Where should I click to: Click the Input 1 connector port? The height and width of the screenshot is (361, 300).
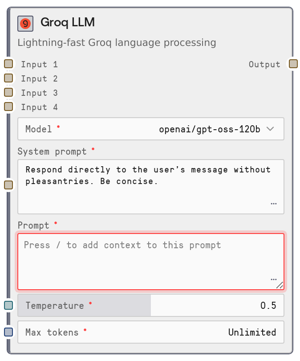coord(8,64)
